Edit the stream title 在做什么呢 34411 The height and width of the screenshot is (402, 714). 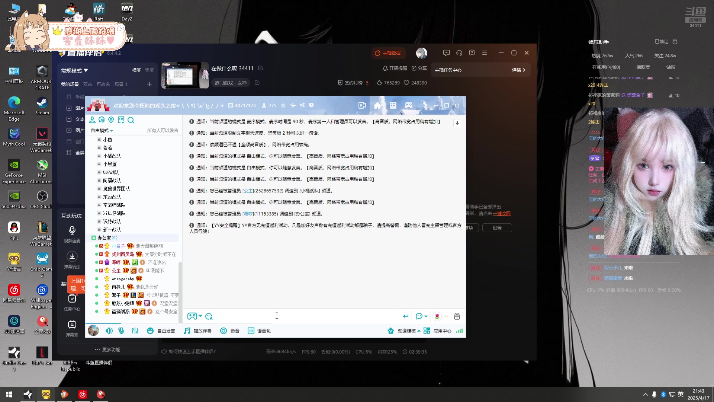pos(260,68)
